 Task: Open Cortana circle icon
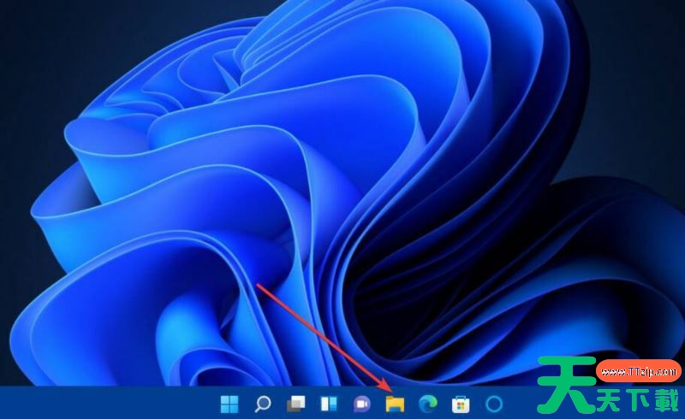(494, 404)
